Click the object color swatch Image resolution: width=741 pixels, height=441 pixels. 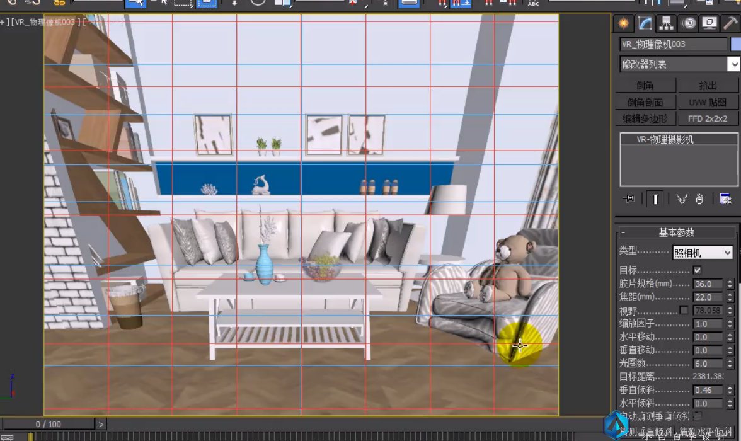pos(736,44)
